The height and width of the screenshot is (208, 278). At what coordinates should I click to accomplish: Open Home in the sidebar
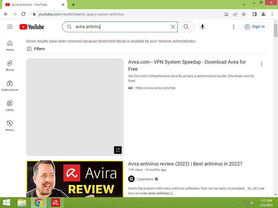tap(10, 46)
